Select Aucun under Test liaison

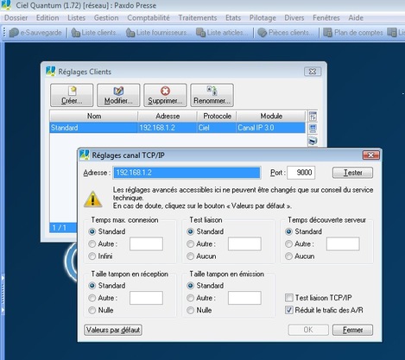tap(190, 256)
